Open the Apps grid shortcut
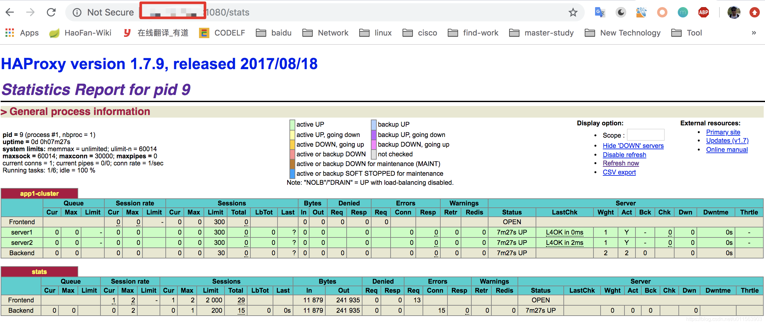The image size is (765, 325). [x=22, y=33]
